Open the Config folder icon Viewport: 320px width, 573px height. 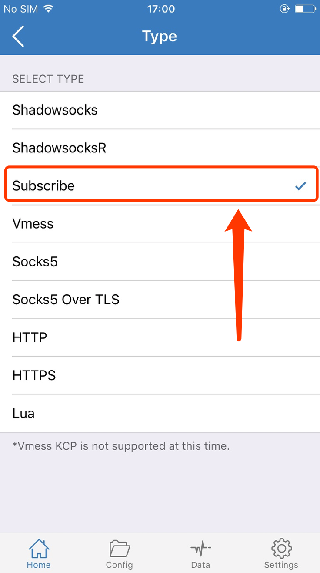120,548
